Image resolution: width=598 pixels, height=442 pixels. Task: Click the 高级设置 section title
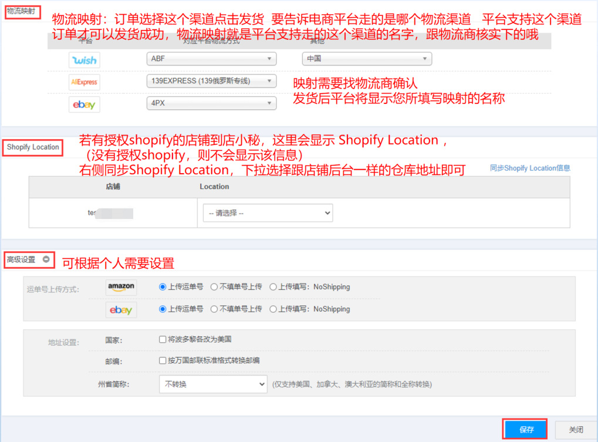click(x=21, y=259)
